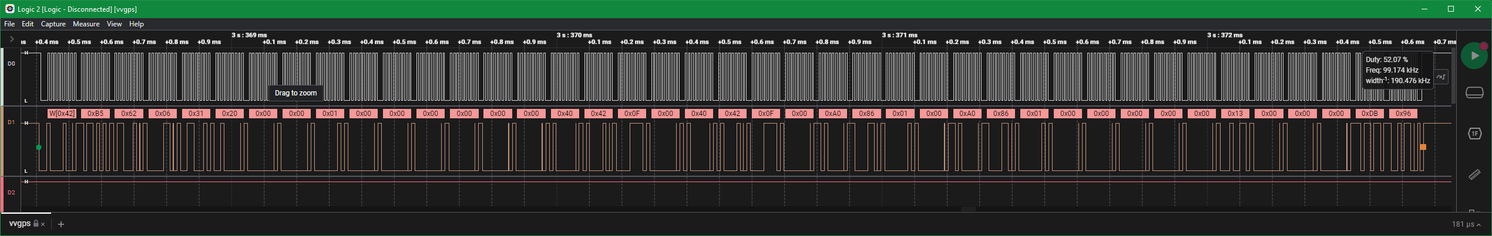
Task: Add a new session tab
Action: [61, 224]
